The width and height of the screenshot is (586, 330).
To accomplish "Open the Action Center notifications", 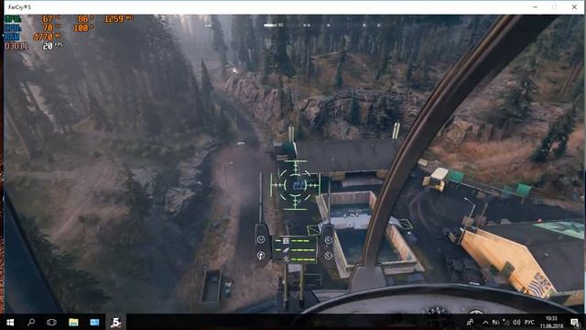I will (x=575, y=322).
